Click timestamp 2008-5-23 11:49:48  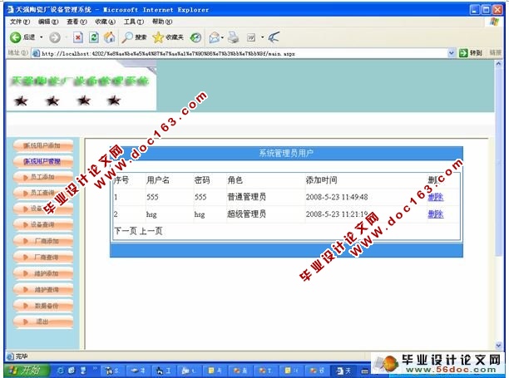click(x=337, y=197)
